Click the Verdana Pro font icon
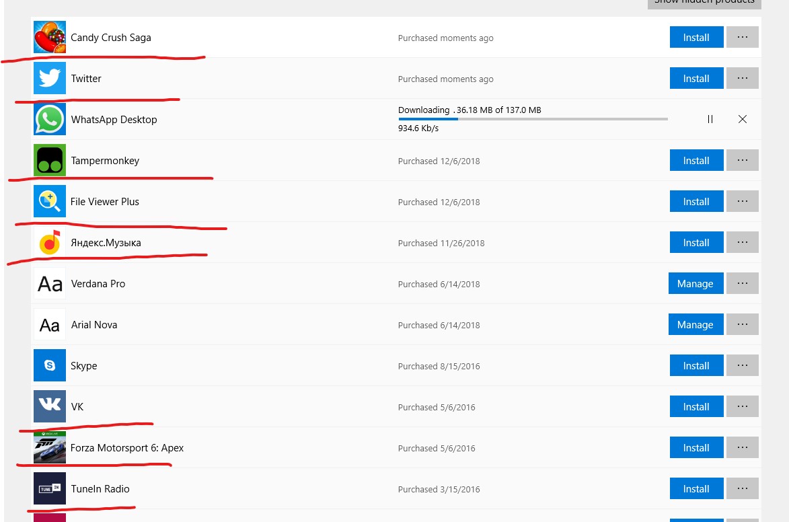Screen dimensions: 789x522 coord(50,283)
